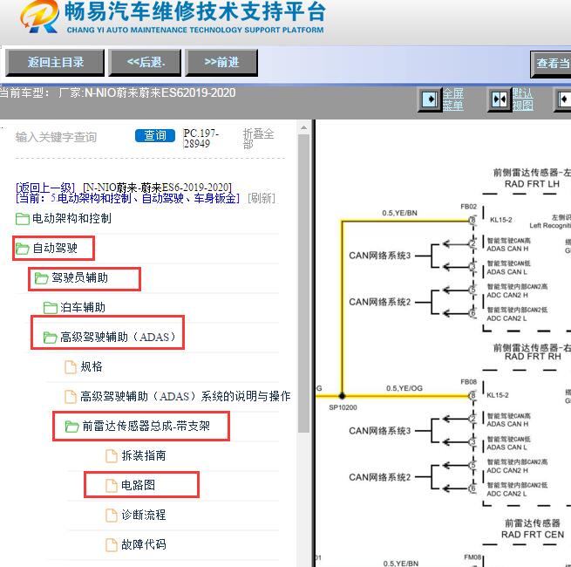This screenshot has height=567, width=571.
Task: Click the file icon beside 规格
Action: pos(71,367)
